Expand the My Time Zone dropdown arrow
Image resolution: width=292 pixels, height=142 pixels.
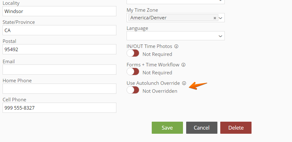click(221, 18)
